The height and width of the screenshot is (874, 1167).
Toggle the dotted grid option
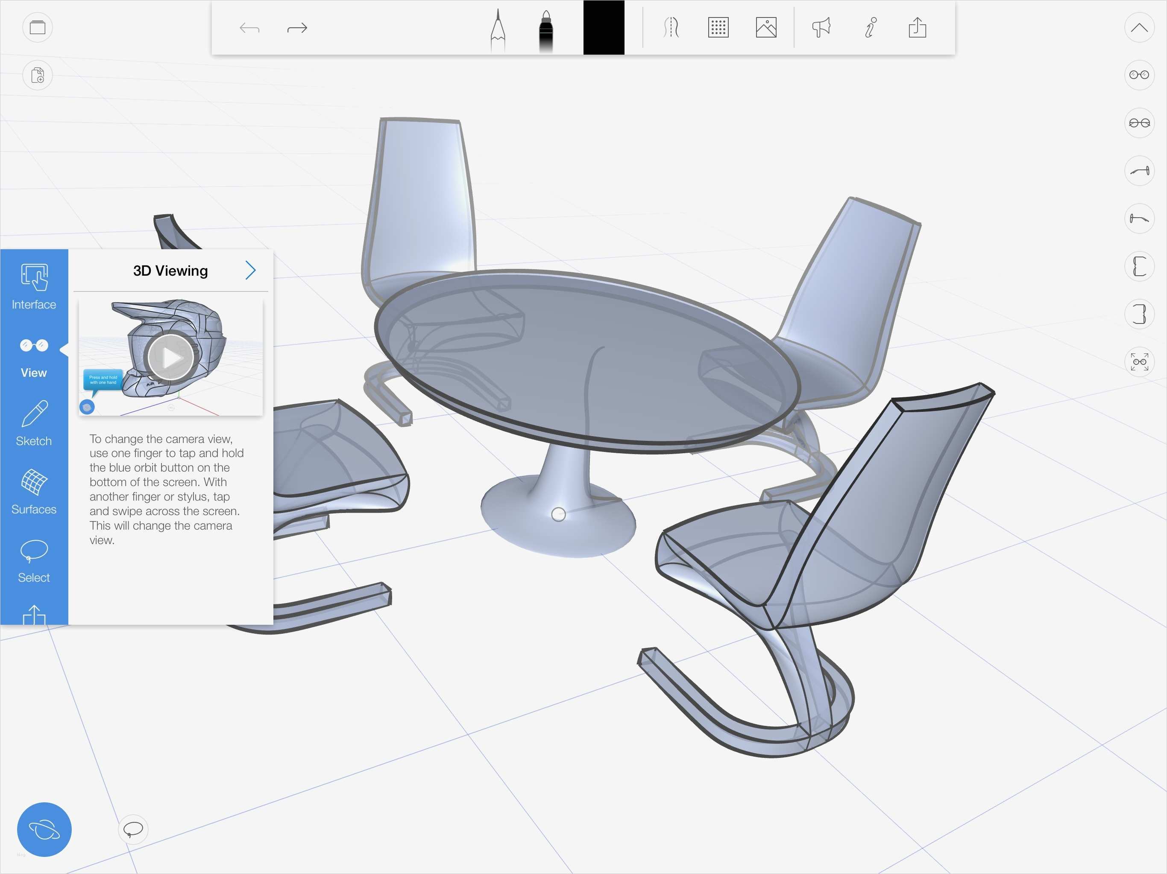pos(718,27)
